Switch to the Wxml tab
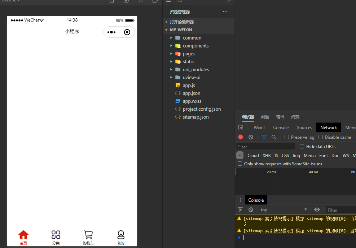The height and width of the screenshot is (248, 356). pos(259,128)
